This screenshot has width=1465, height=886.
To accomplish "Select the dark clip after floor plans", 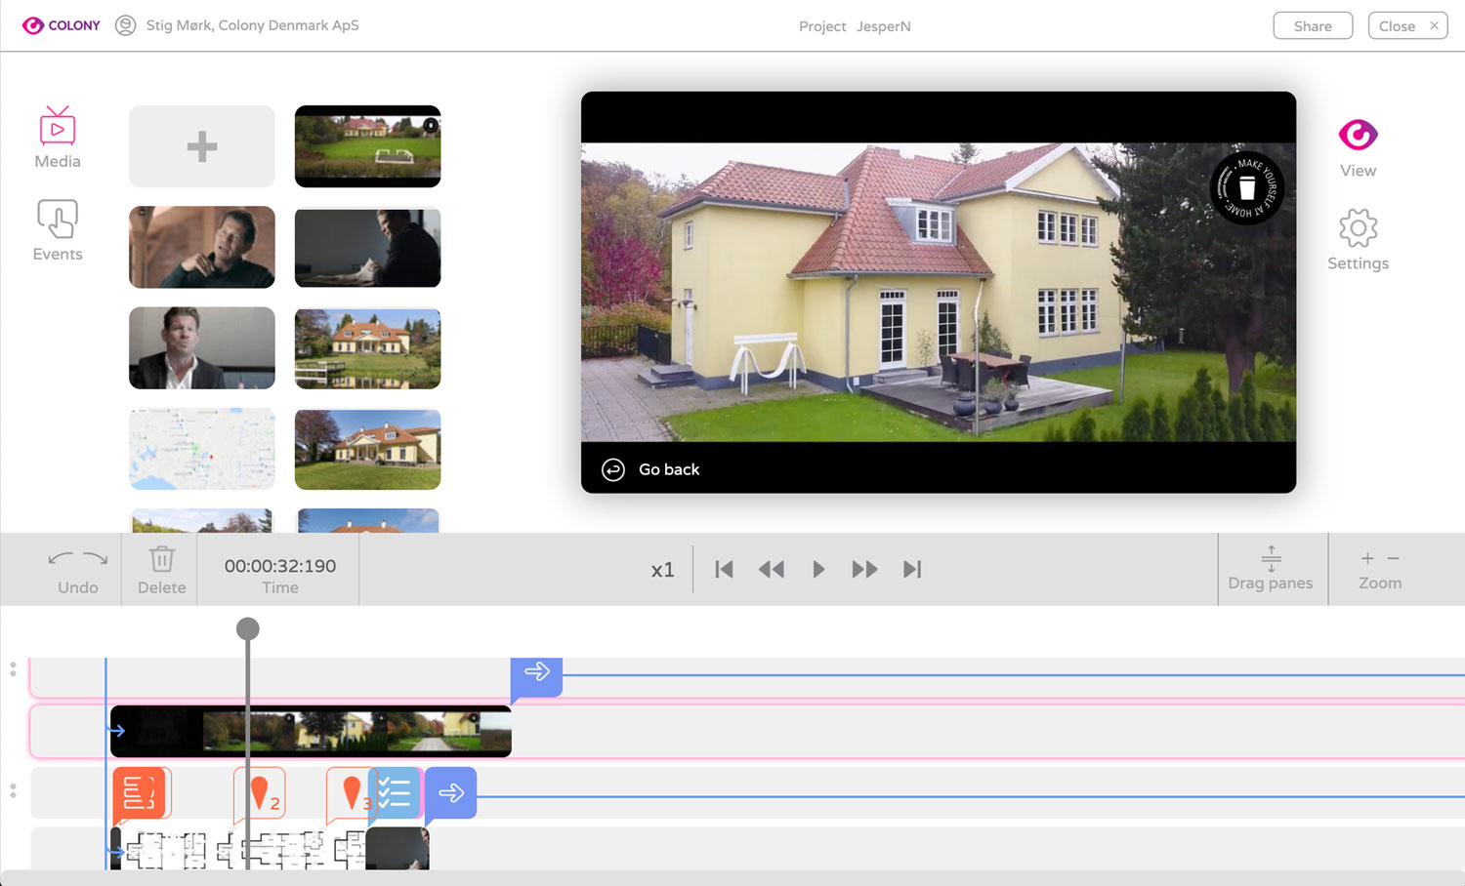I will click(398, 849).
